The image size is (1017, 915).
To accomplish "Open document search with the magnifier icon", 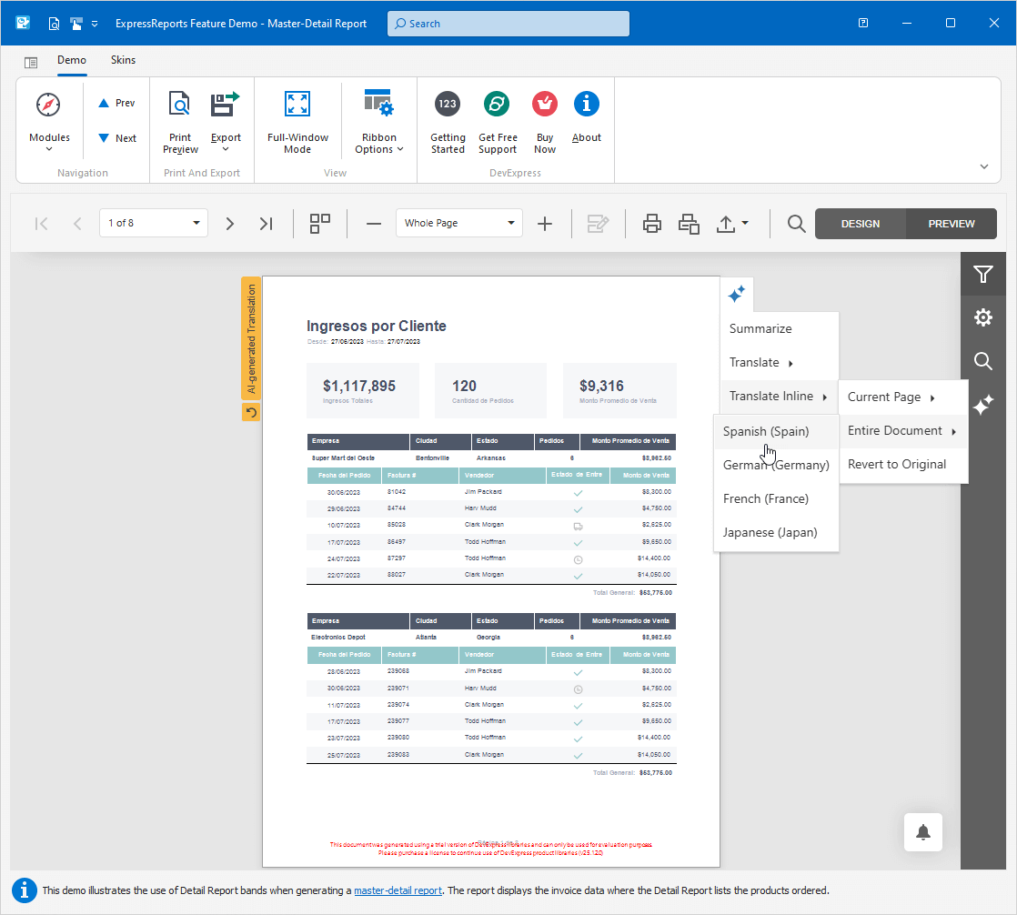I will (x=796, y=223).
